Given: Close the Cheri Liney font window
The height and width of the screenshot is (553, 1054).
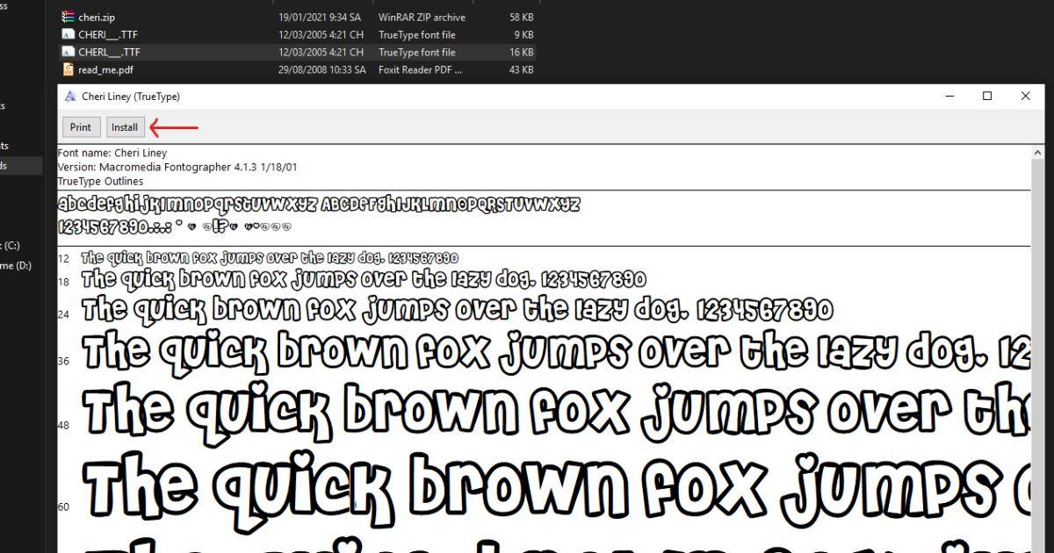Looking at the screenshot, I should 1026,97.
